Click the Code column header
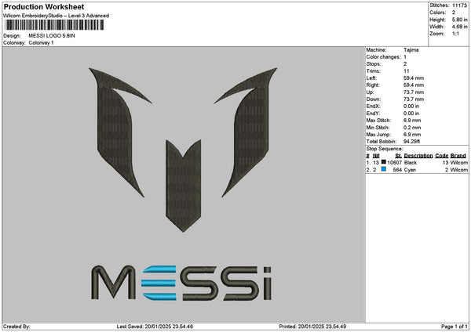Screen dimensions: 471x332 pyautogui.click(x=441, y=156)
